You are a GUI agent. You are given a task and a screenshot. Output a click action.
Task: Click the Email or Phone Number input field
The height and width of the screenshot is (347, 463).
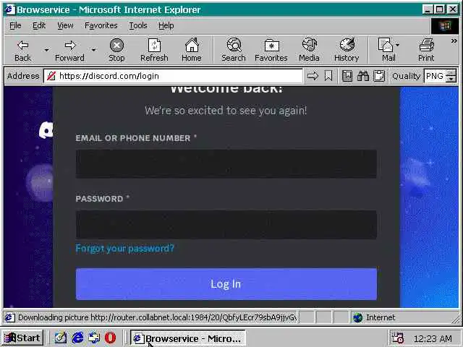226,164
